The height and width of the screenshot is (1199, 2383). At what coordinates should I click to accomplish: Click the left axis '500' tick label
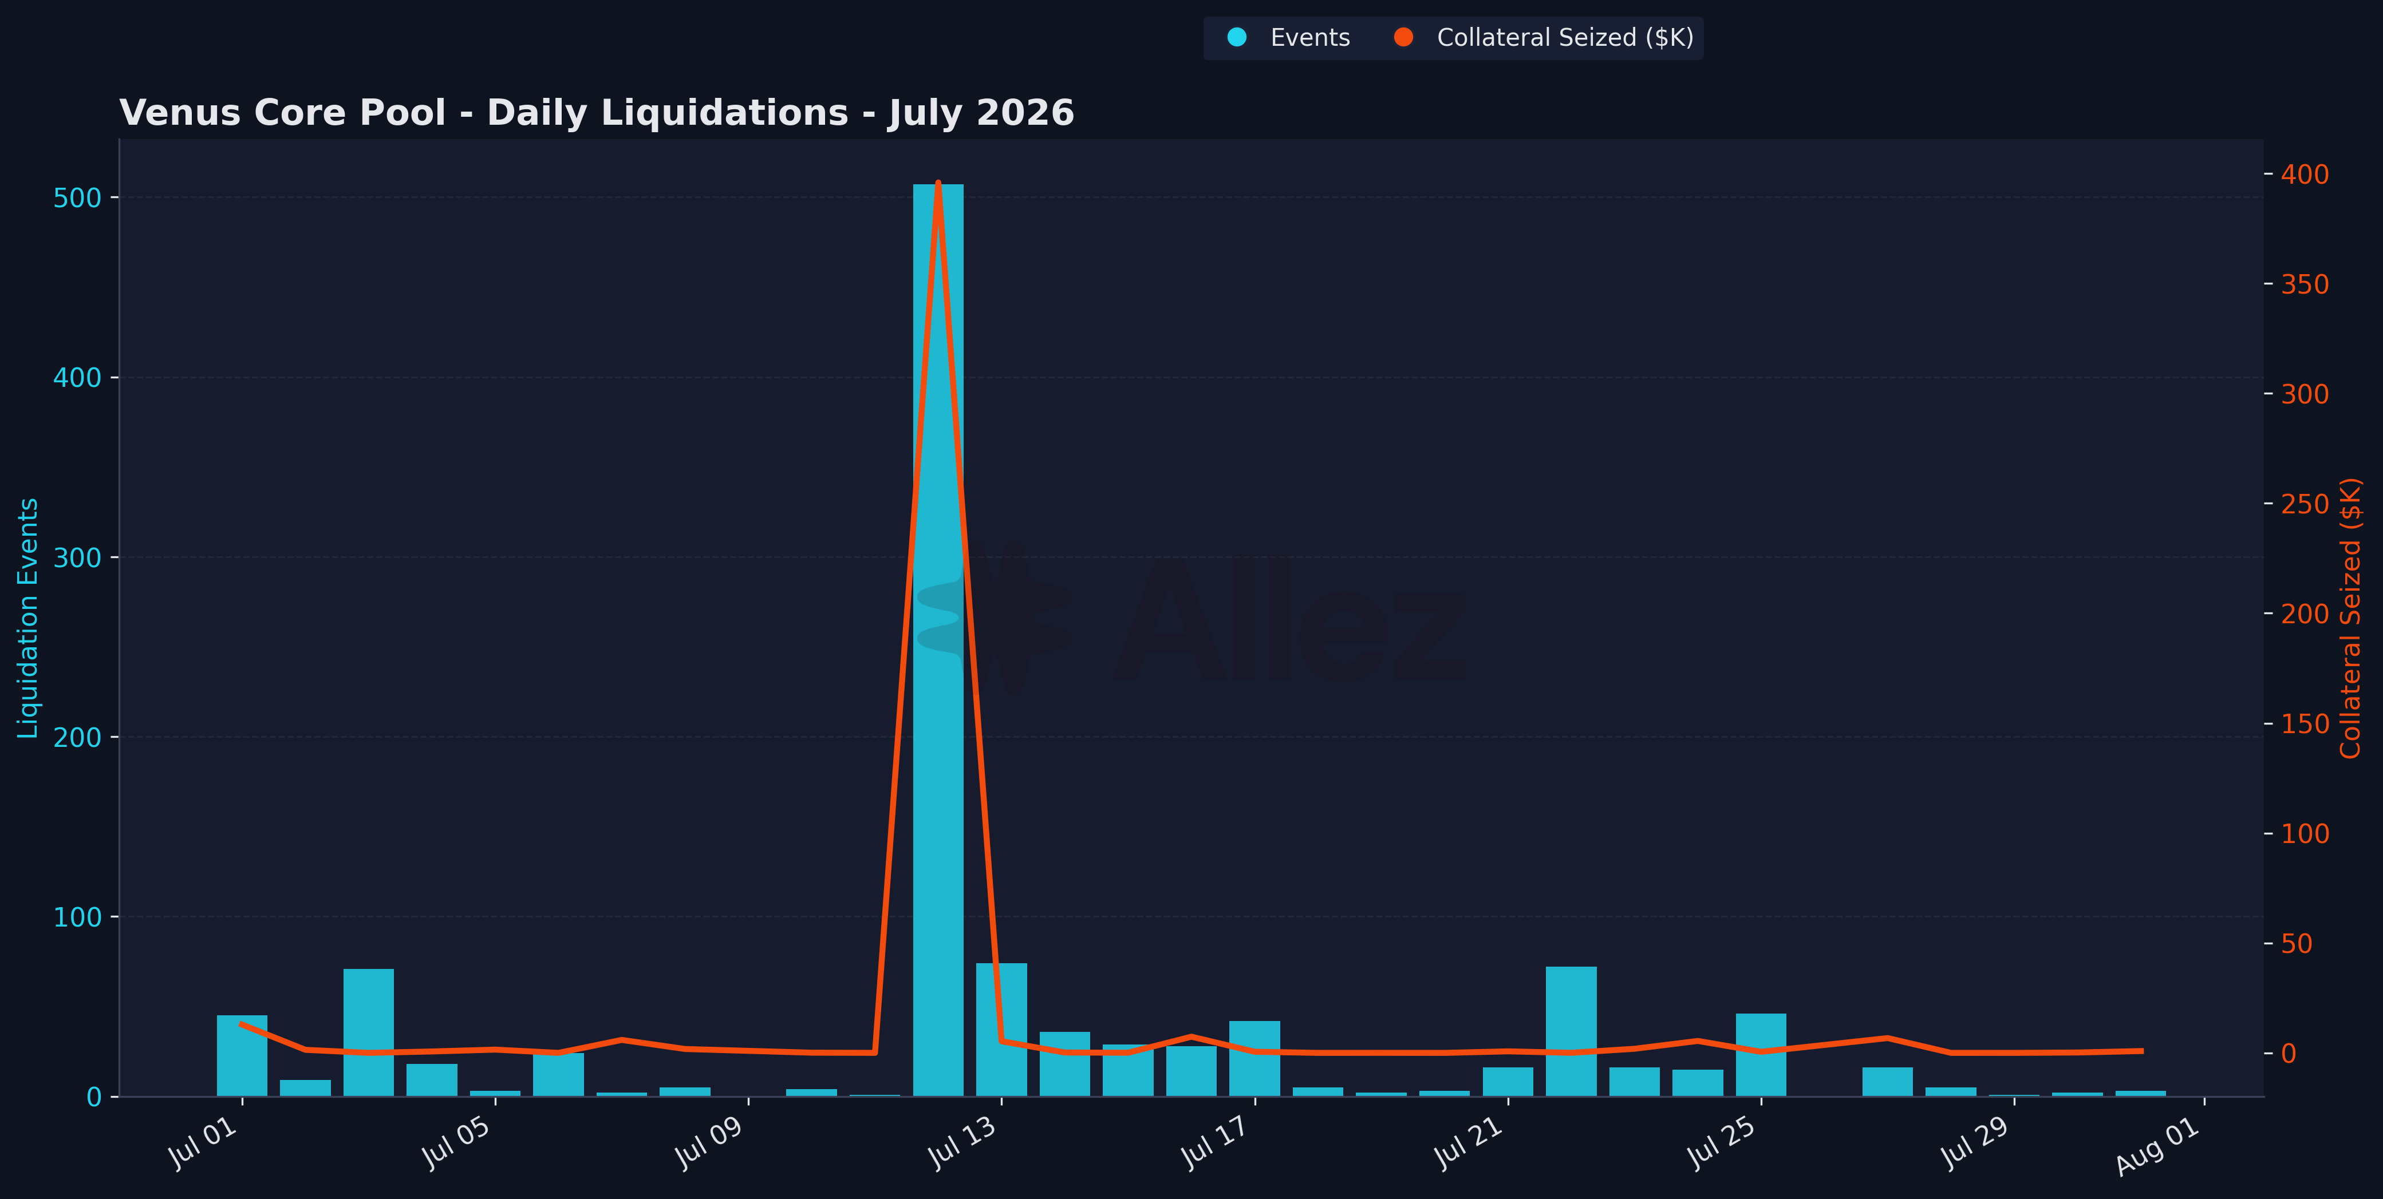(x=77, y=198)
